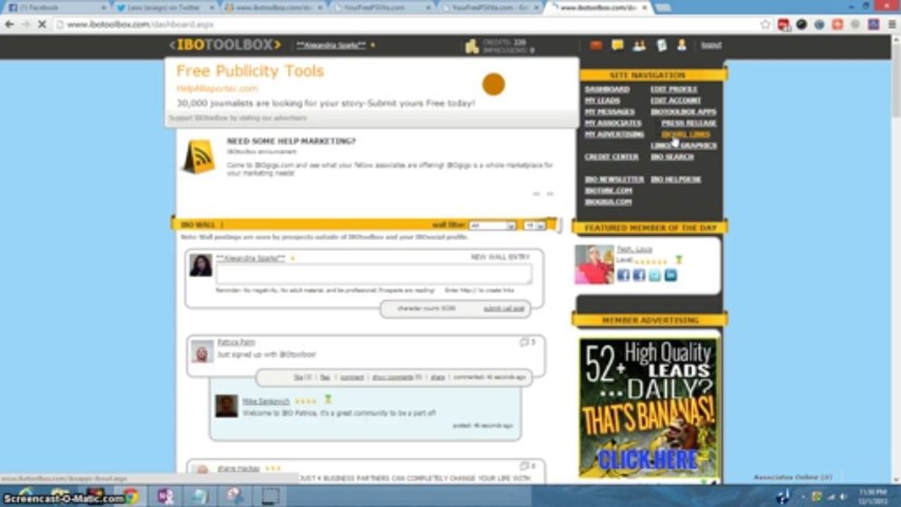Screen dimensions: 901x507
Task: Click Mike Sankovich's name link
Action: [x=266, y=401]
